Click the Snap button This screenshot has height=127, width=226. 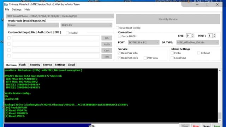206,126
